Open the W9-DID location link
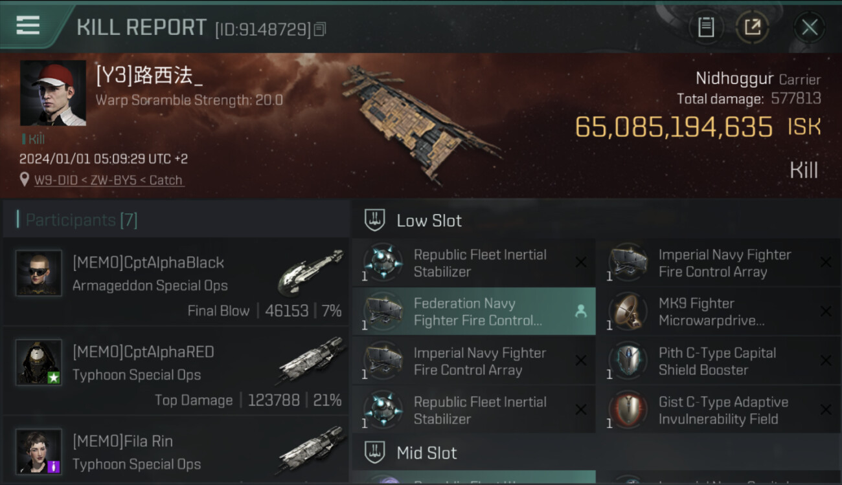The width and height of the screenshot is (842, 485). pos(109,180)
